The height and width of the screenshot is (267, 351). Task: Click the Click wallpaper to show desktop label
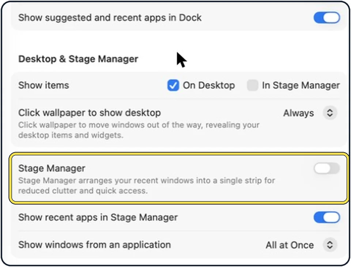click(x=90, y=113)
